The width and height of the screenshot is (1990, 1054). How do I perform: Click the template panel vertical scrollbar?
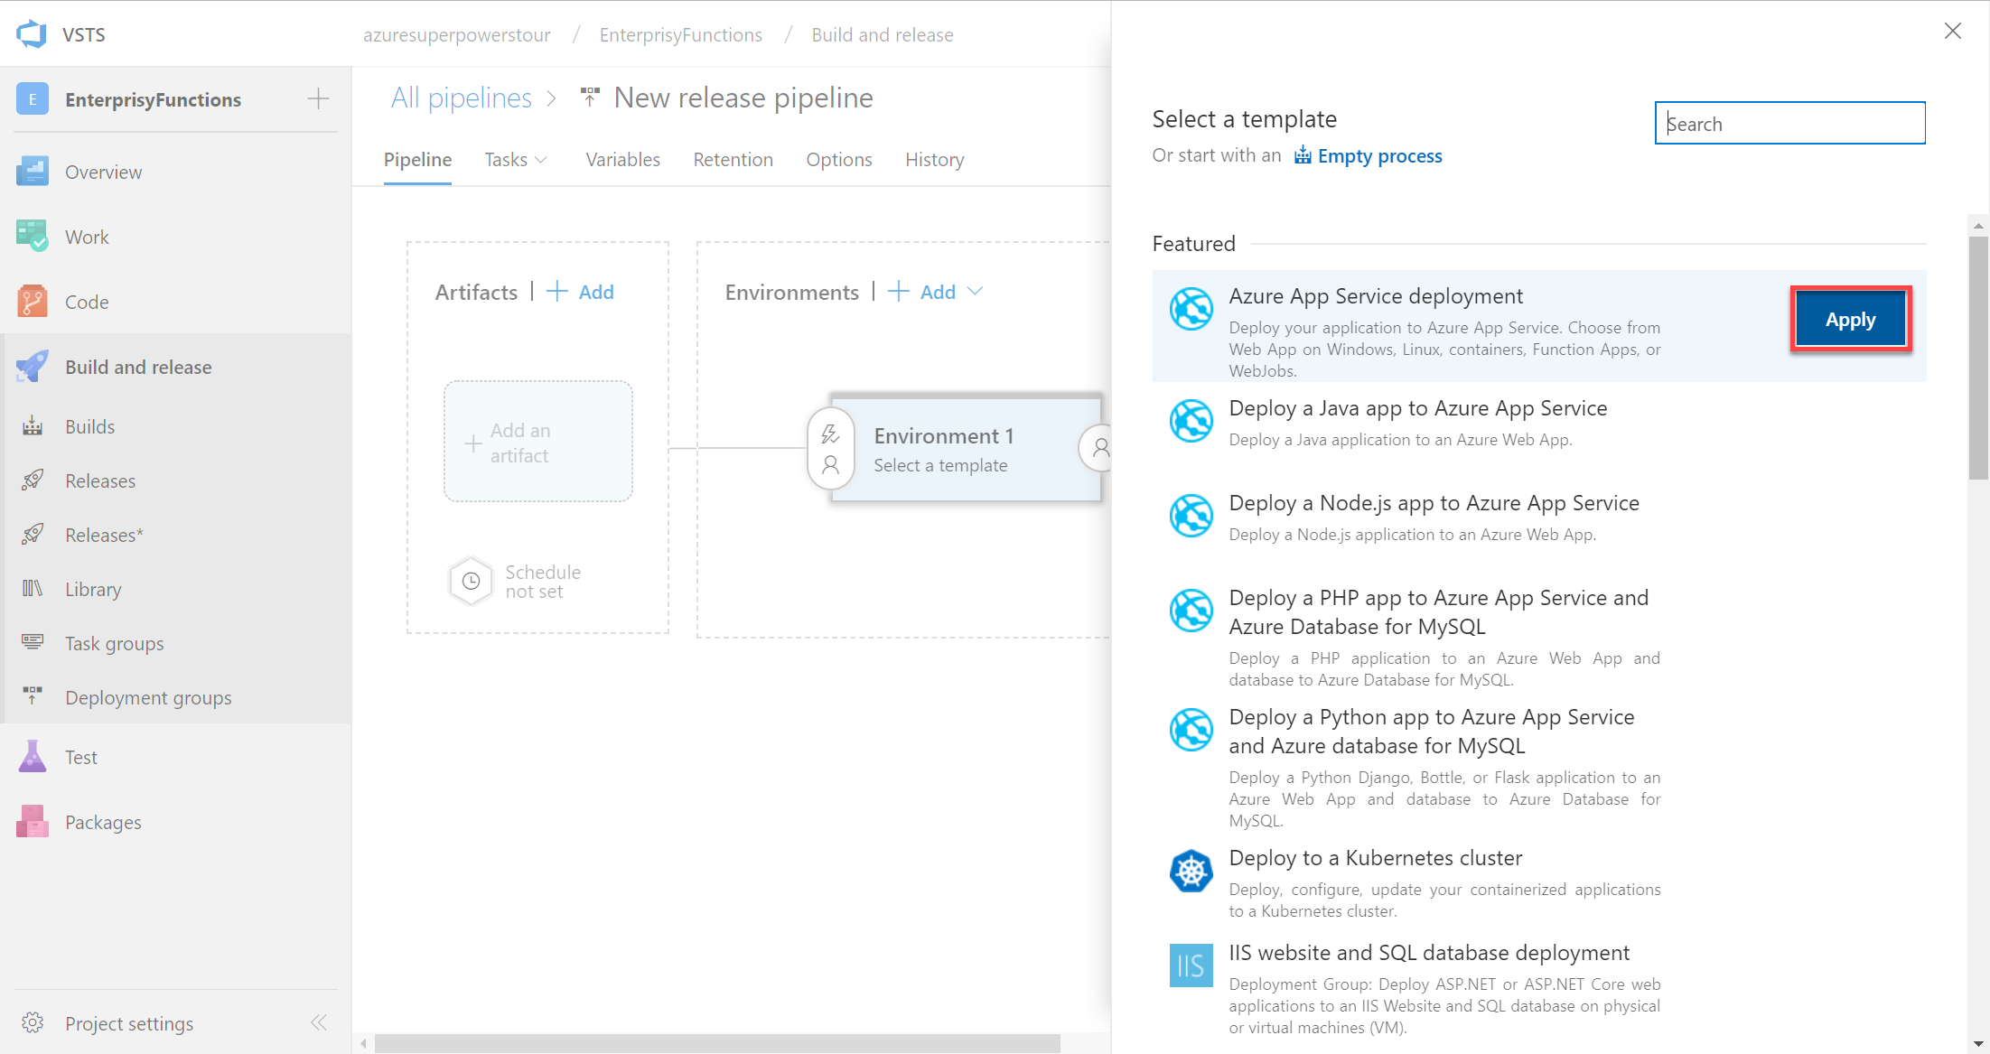(x=1978, y=358)
